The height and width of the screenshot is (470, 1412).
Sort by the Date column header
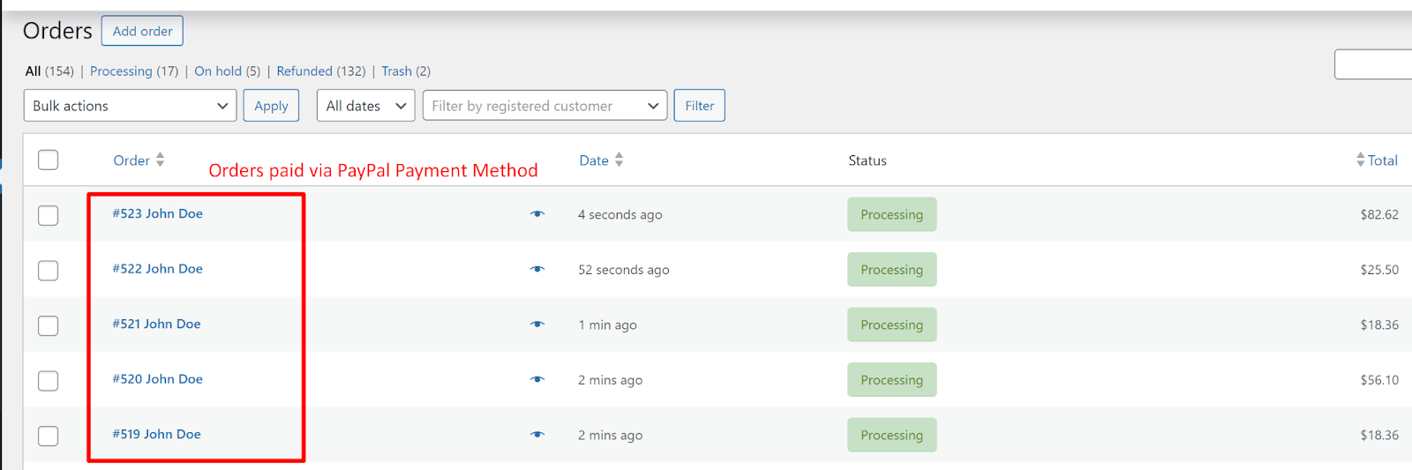pyautogui.click(x=594, y=160)
